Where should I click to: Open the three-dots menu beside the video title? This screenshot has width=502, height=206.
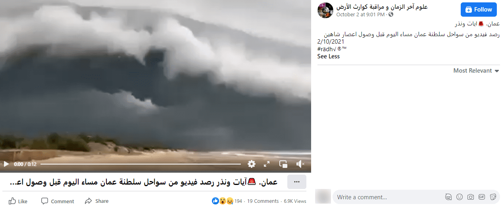point(296,182)
